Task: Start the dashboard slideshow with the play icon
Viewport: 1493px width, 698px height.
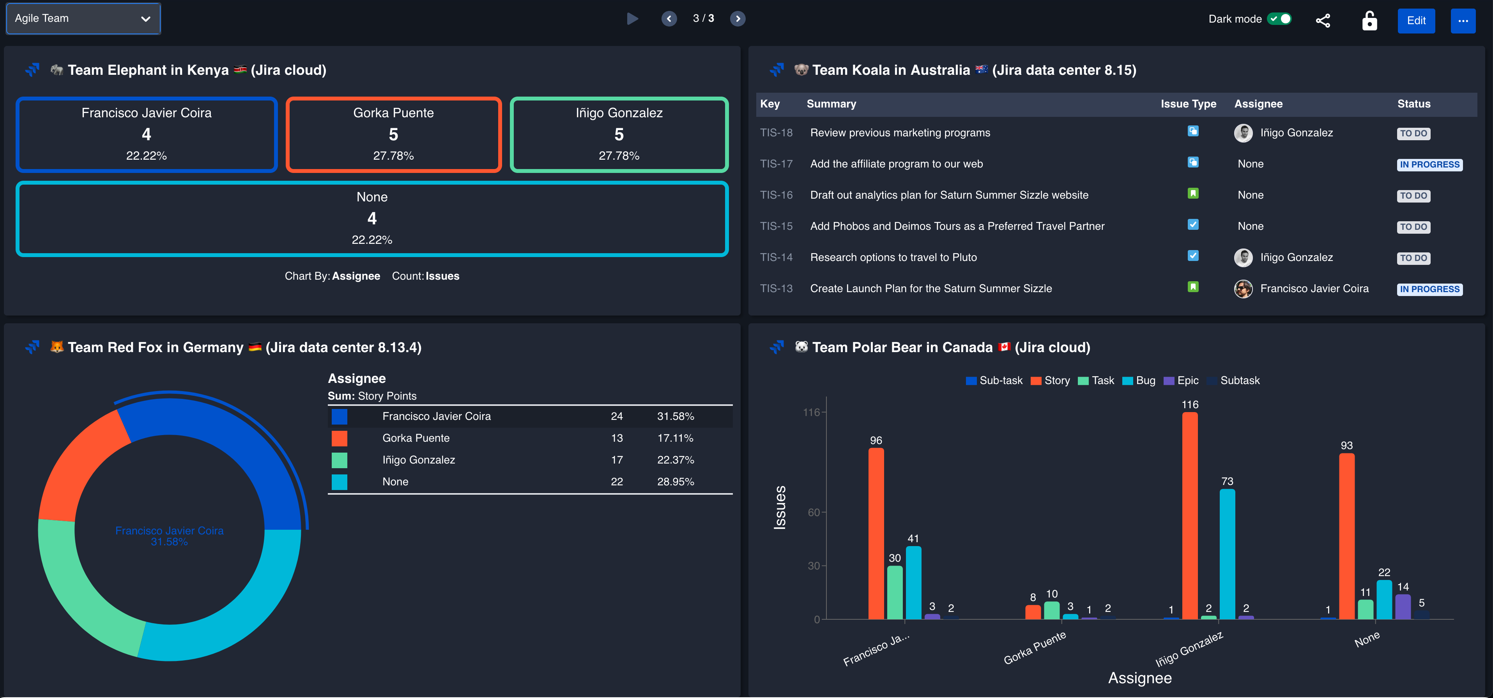Action: click(x=633, y=19)
